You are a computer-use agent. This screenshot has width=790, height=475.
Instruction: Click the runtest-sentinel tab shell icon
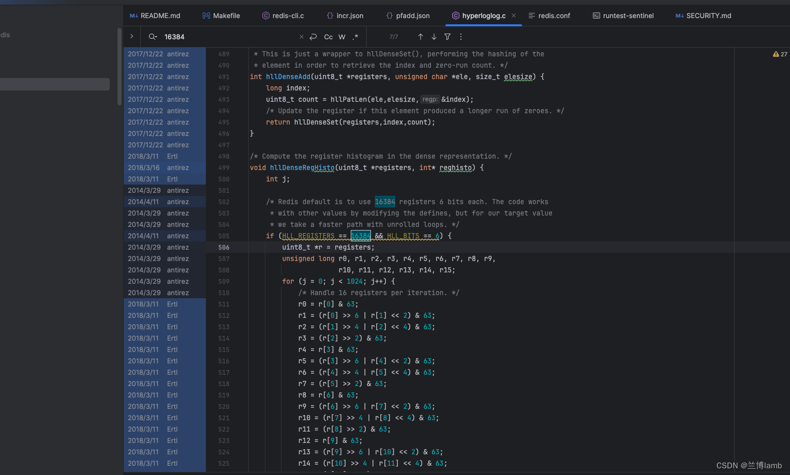click(x=597, y=16)
